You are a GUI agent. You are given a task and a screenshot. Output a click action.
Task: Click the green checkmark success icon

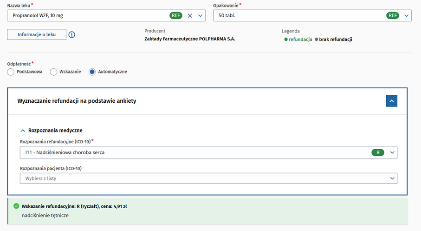coord(16,206)
